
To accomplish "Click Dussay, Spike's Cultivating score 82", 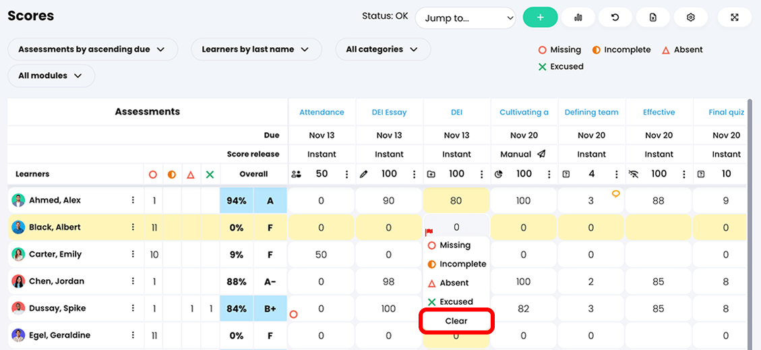I will pyautogui.click(x=524, y=309).
